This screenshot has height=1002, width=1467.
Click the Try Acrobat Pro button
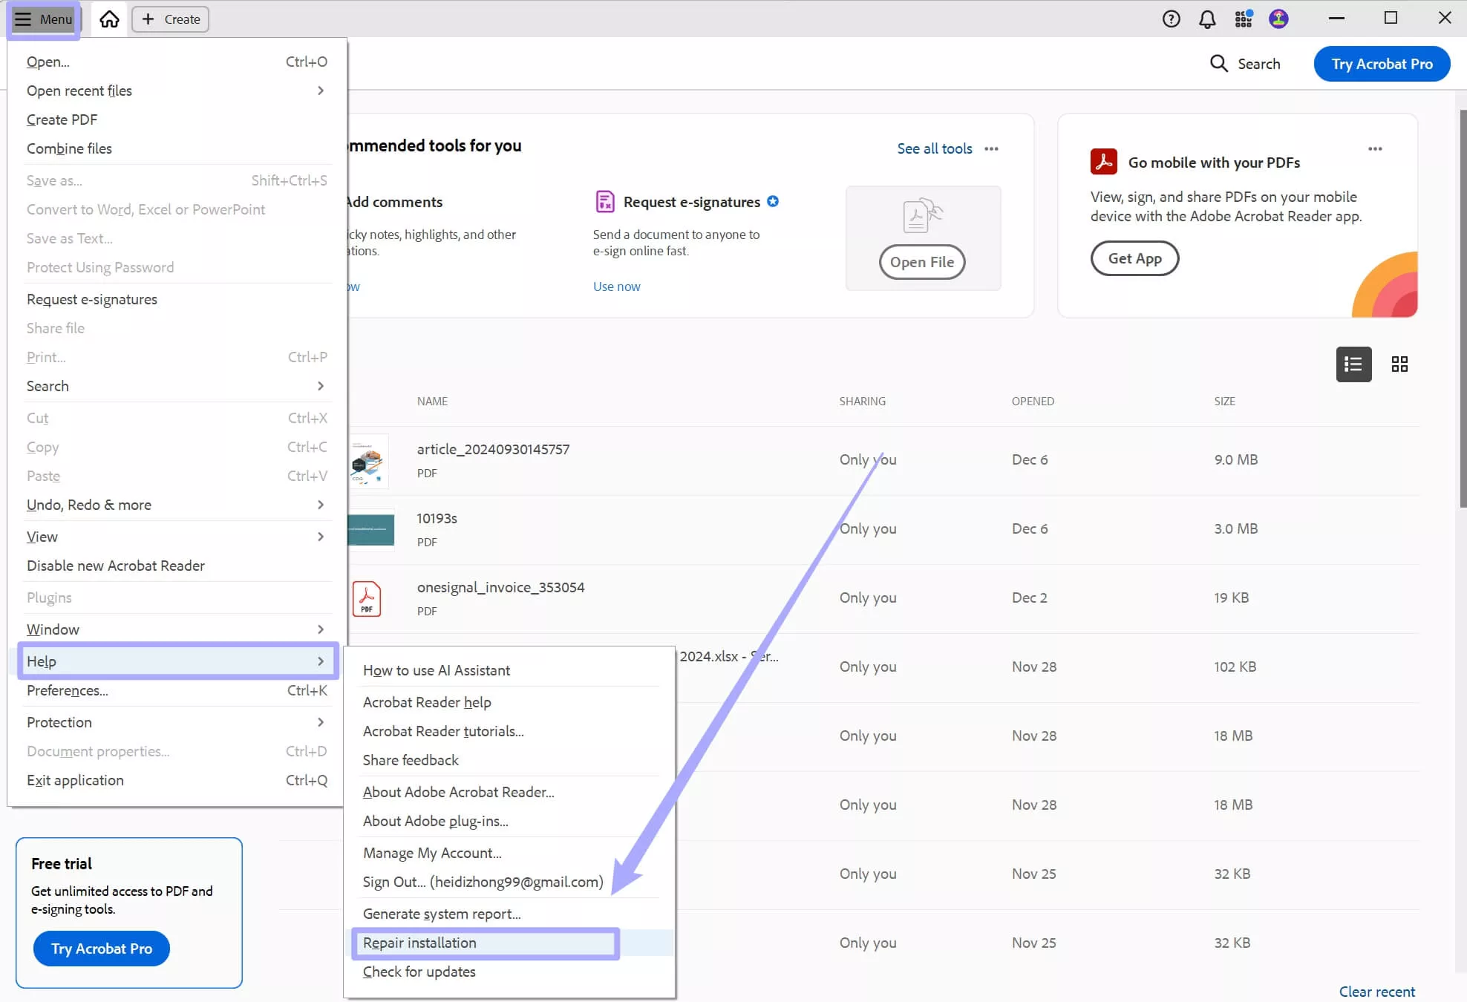point(1382,64)
